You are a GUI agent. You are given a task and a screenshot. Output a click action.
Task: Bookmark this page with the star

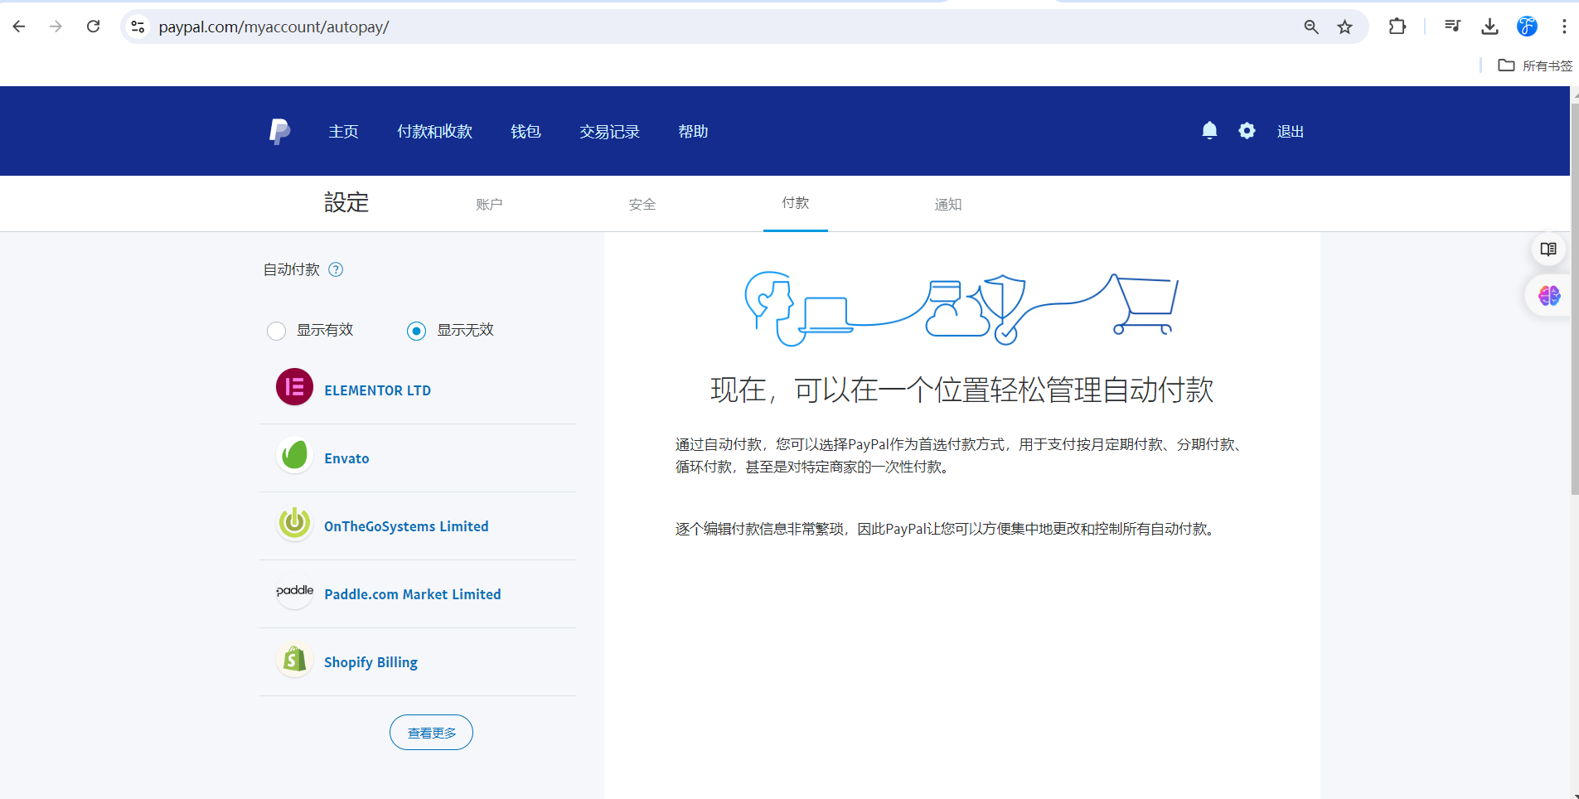1344,27
